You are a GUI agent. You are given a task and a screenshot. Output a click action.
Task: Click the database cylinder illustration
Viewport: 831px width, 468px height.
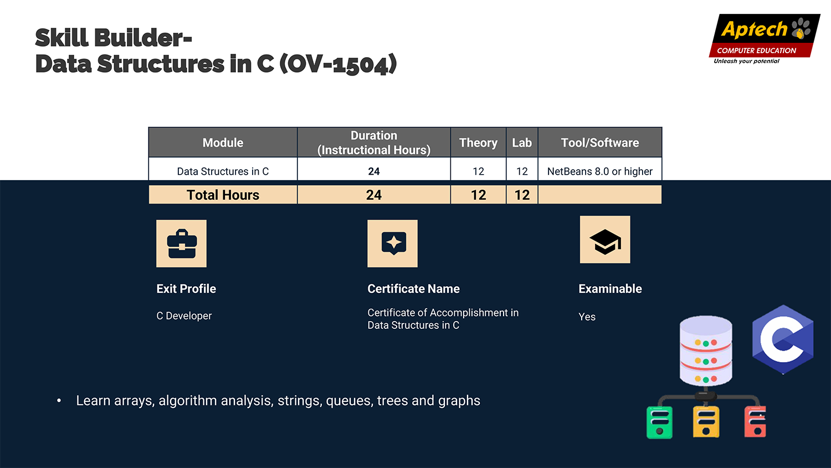point(706,350)
